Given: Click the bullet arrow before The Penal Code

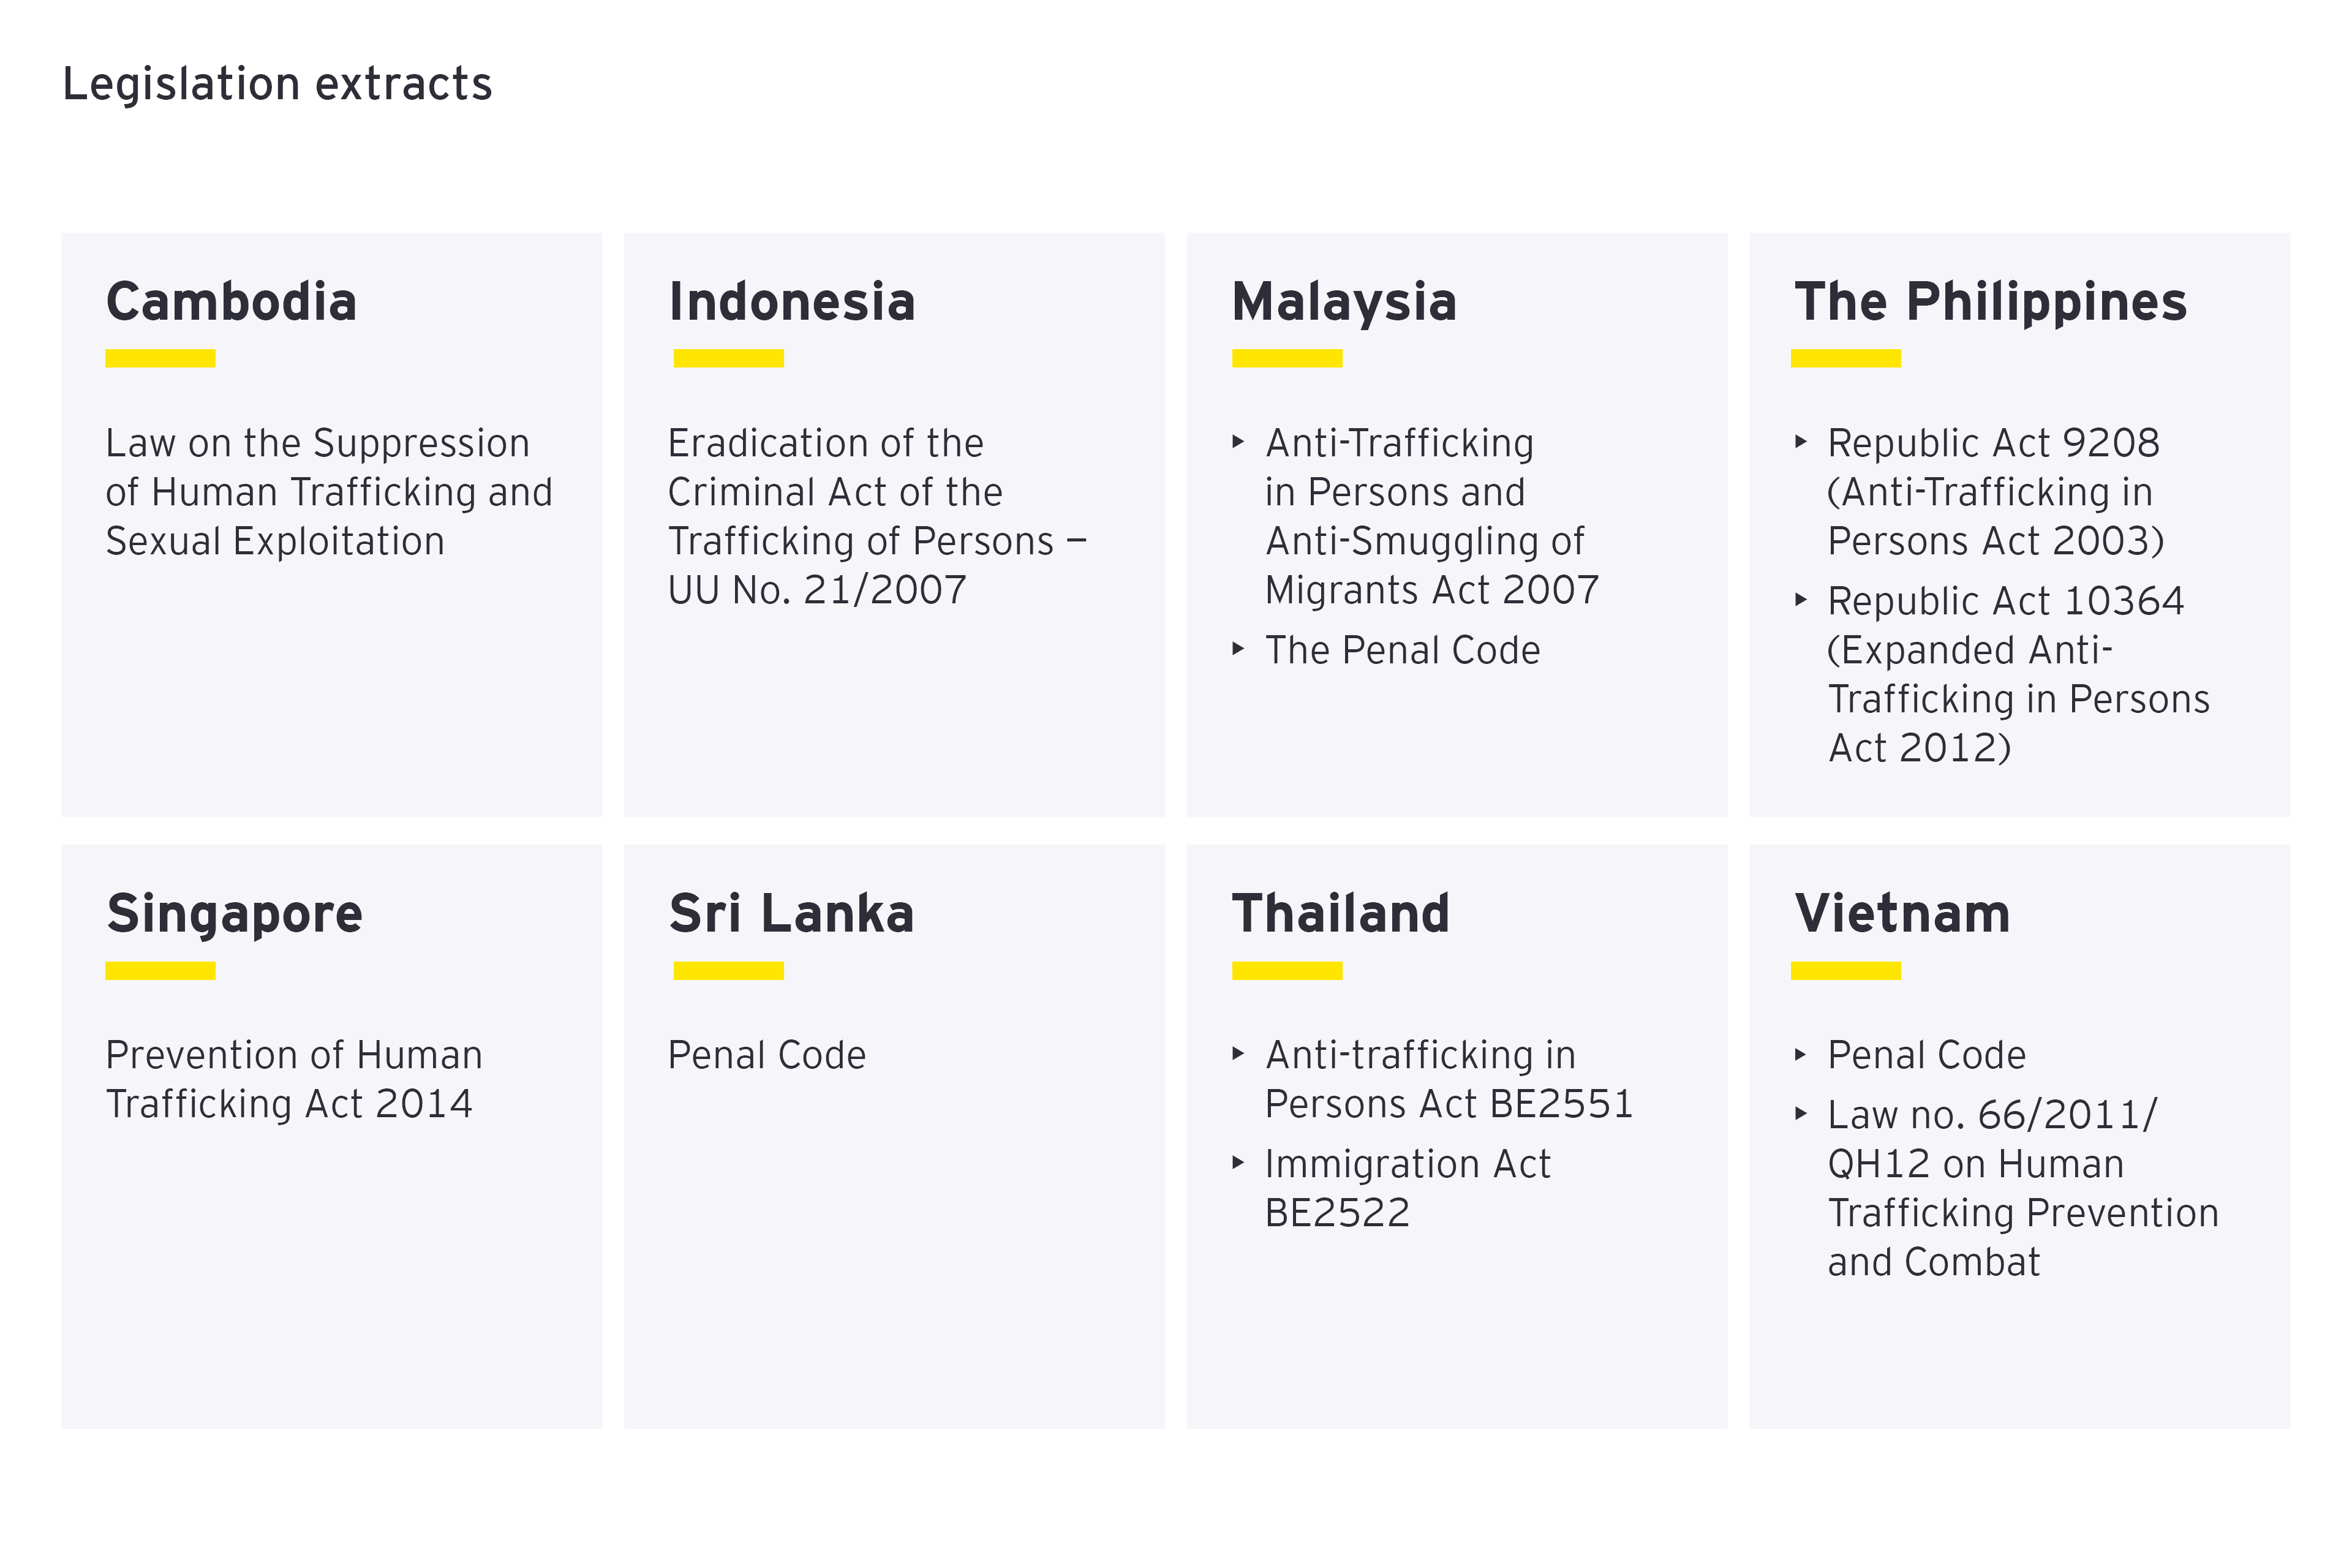Looking at the screenshot, I should (1238, 648).
